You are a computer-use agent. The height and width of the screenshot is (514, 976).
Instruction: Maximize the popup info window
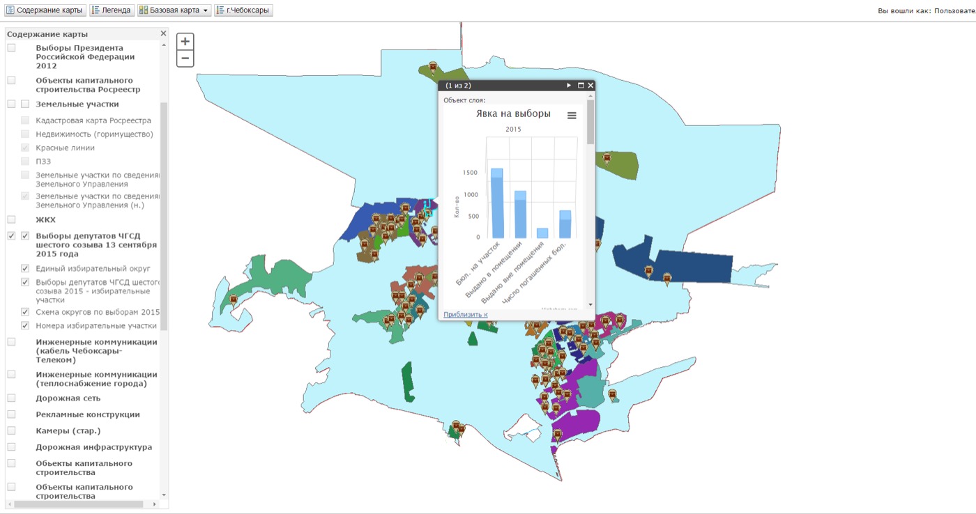[x=580, y=86]
